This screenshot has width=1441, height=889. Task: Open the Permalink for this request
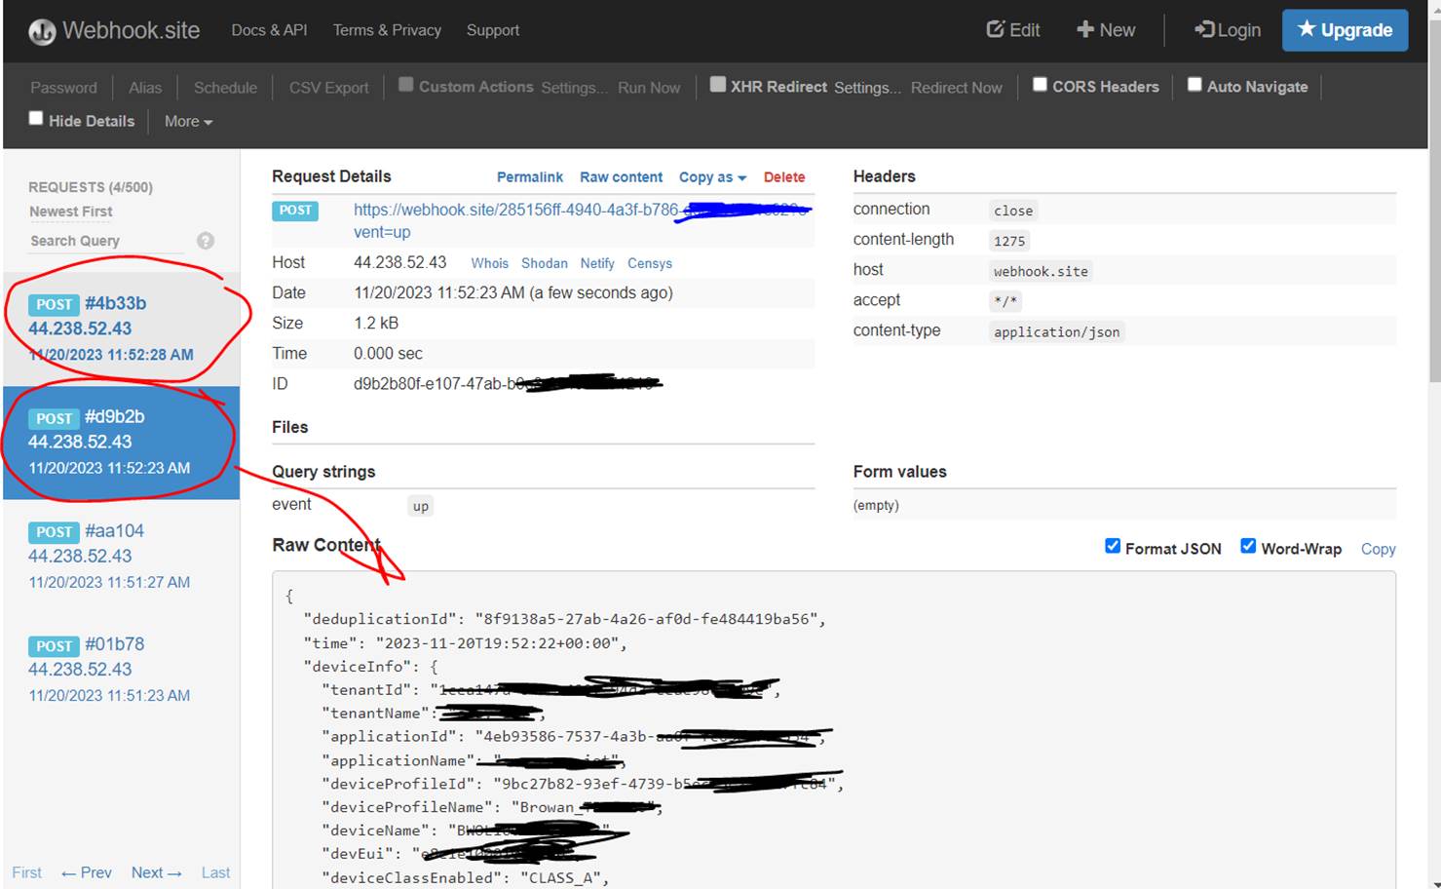coord(529,177)
